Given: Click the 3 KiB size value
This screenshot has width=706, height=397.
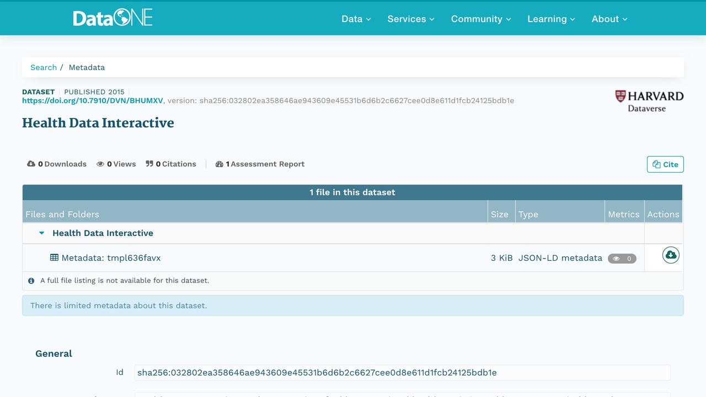Looking at the screenshot, I should tap(502, 257).
